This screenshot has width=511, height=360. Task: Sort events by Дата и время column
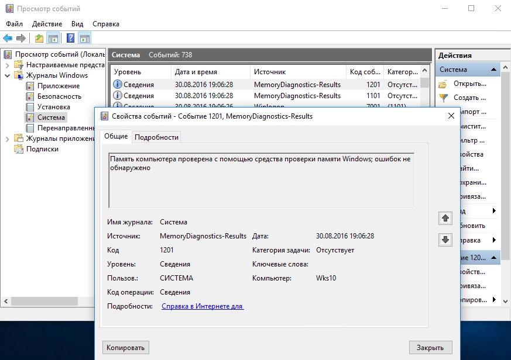click(196, 72)
